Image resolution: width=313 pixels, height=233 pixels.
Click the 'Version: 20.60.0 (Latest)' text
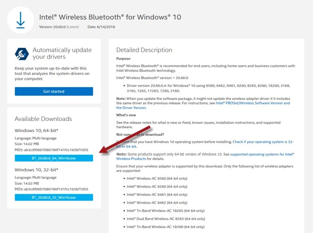click(59, 27)
